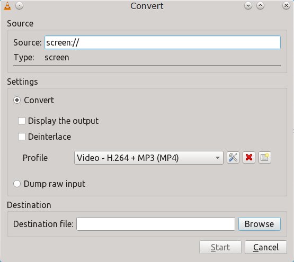The height and width of the screenshot is (262, 294).
Task: Select the Dump raw input option
Action: (x=17, y=184)
